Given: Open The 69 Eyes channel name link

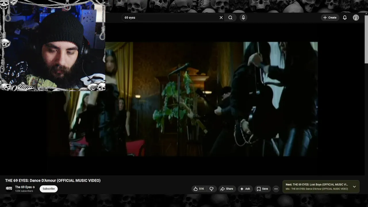Looking at the screenshot, I should [23, 187].
